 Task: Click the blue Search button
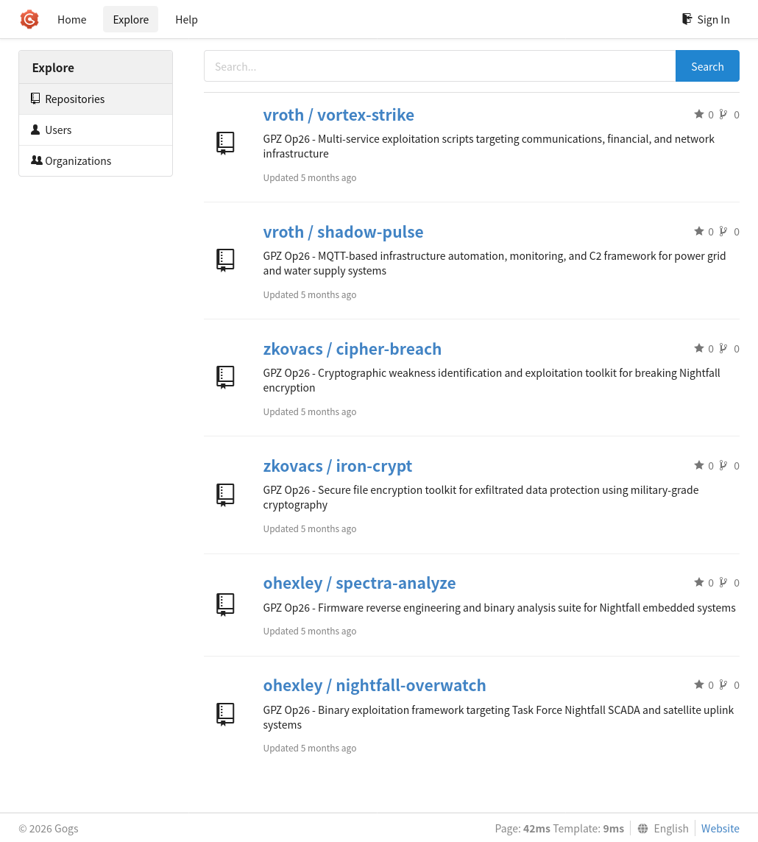(x=707, y=66)
